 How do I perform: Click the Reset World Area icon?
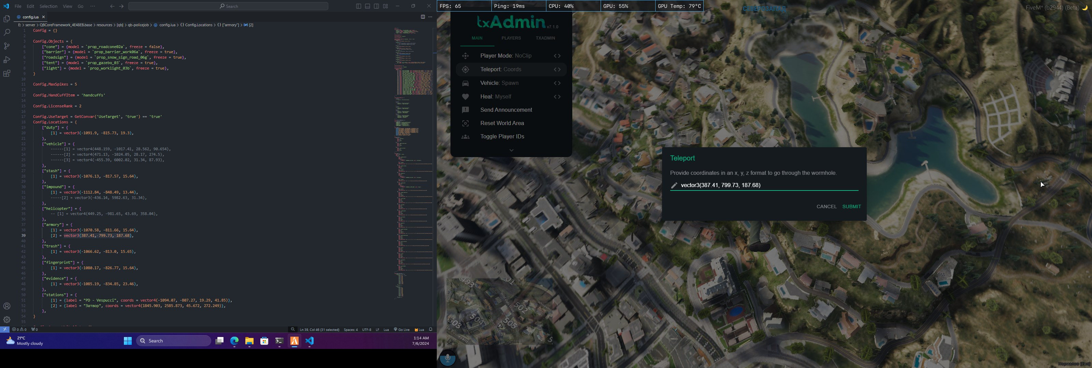(465, 123)
